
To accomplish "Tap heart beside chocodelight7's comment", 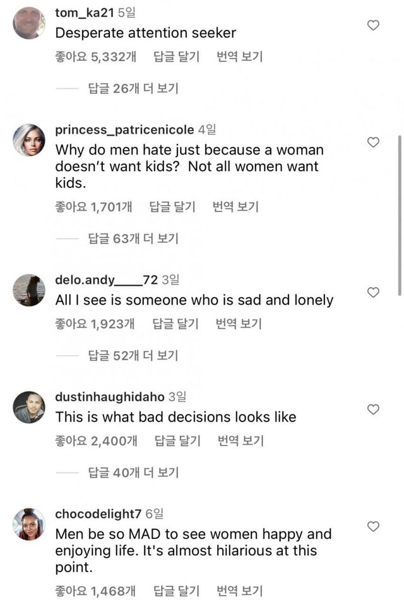I will [373, 526].
